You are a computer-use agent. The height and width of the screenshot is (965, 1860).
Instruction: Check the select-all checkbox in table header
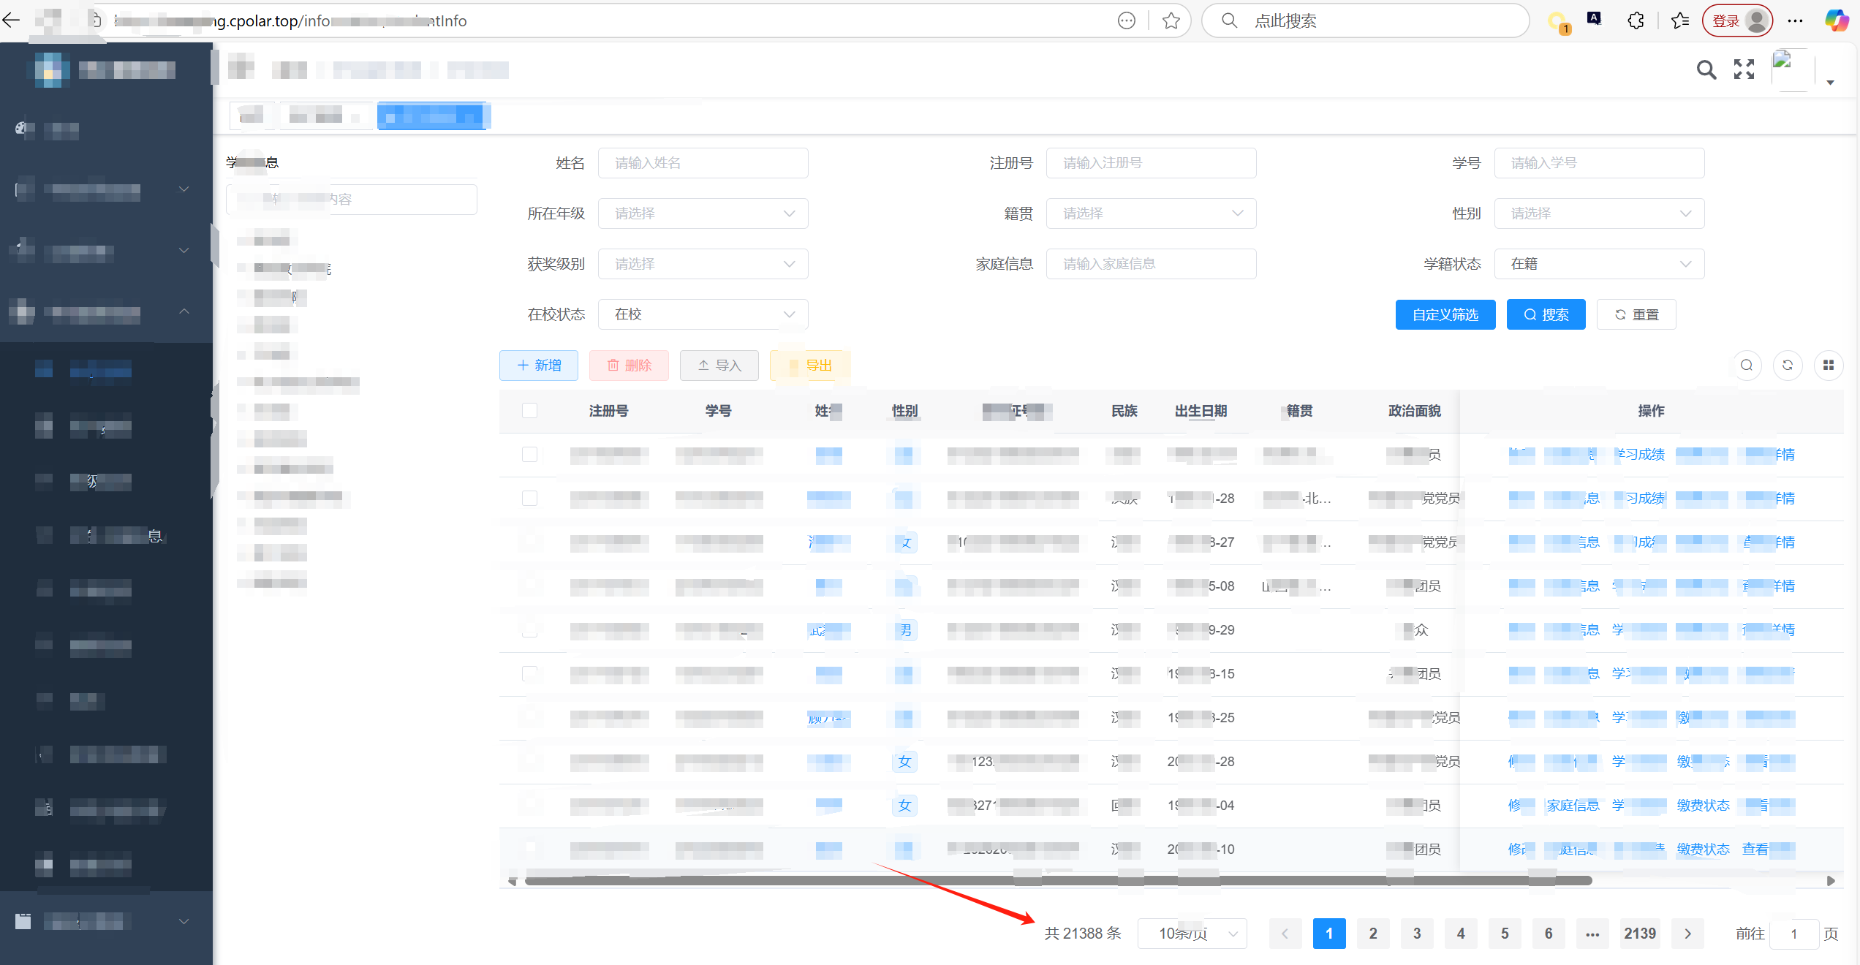pyautogui.click(x=530, y=410)
